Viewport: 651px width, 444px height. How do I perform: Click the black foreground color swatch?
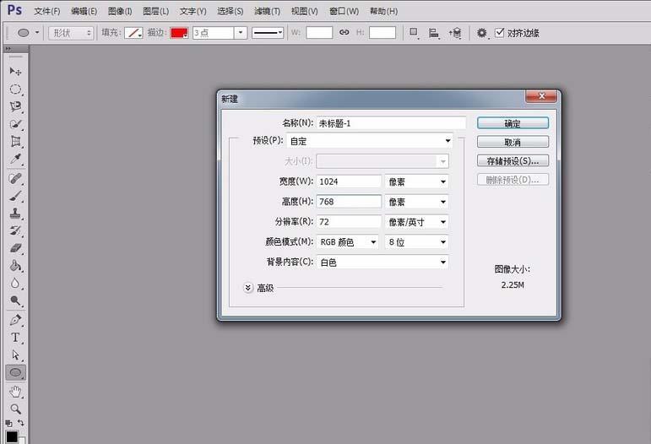12,436
